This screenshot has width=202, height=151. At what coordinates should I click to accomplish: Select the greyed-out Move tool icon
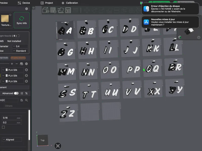[87, 10]
